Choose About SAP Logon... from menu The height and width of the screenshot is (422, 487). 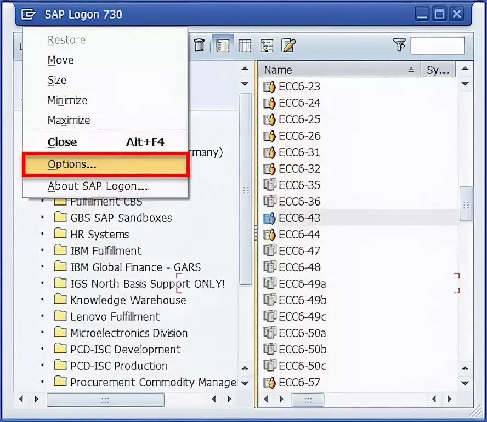tap(106, 186)
